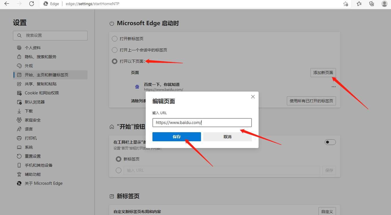Select the 新标签页 radio under home button
Viewport: 391px width, 215px height.
(x=119, y=159)
